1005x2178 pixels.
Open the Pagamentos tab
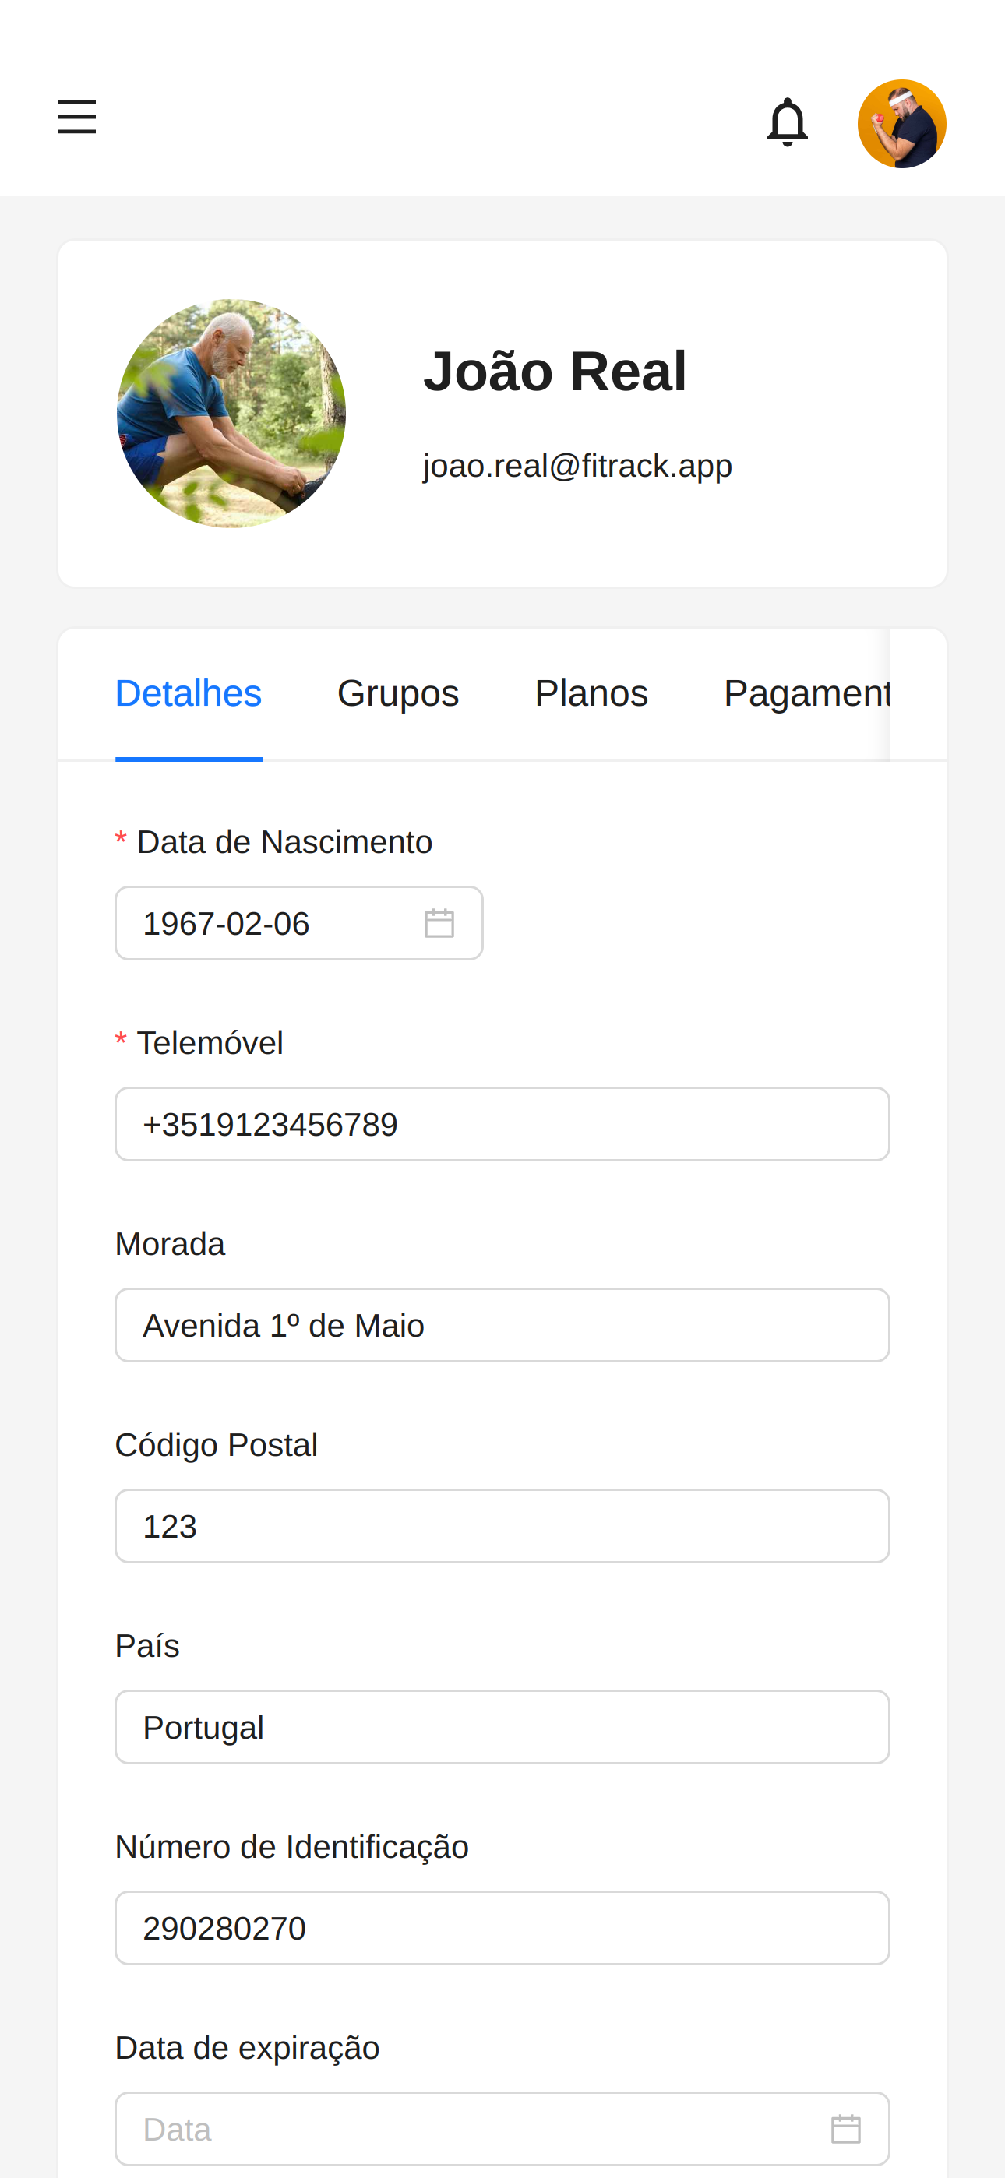807,693
